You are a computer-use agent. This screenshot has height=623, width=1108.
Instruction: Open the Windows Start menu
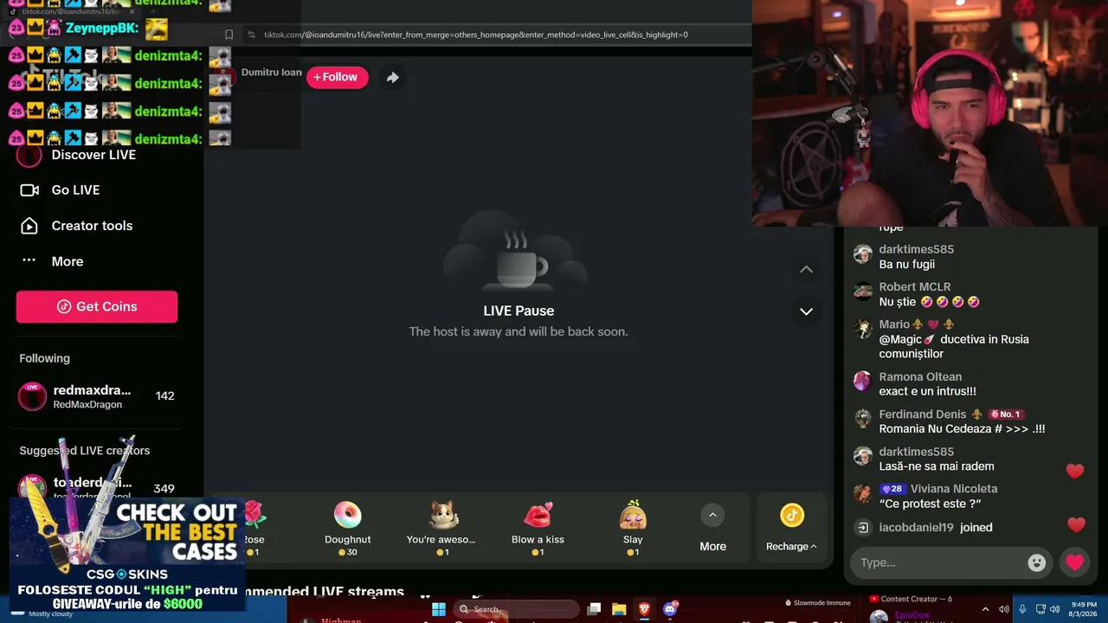pos(439,609)
